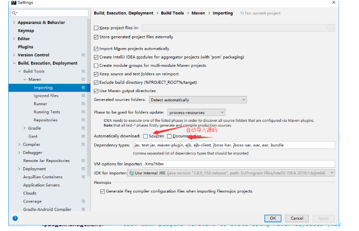Click project-level icon beside Ignored Files
The height and width of the screenshot is (231, 359).
click(83, 96)
